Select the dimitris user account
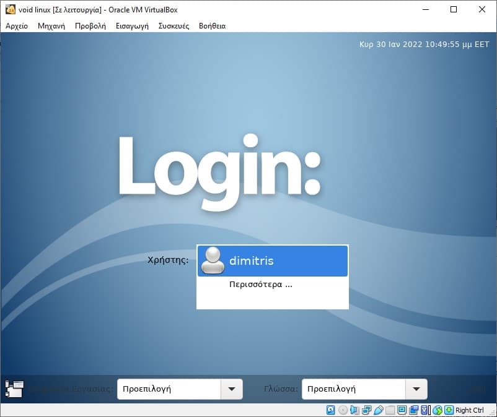The height and width of the screenshot is (417, 497). coord(272,260)
